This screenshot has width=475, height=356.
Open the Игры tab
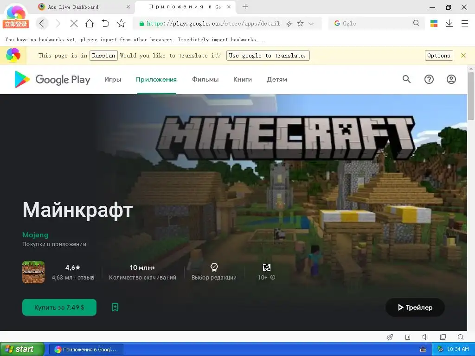tap(113, 79)
